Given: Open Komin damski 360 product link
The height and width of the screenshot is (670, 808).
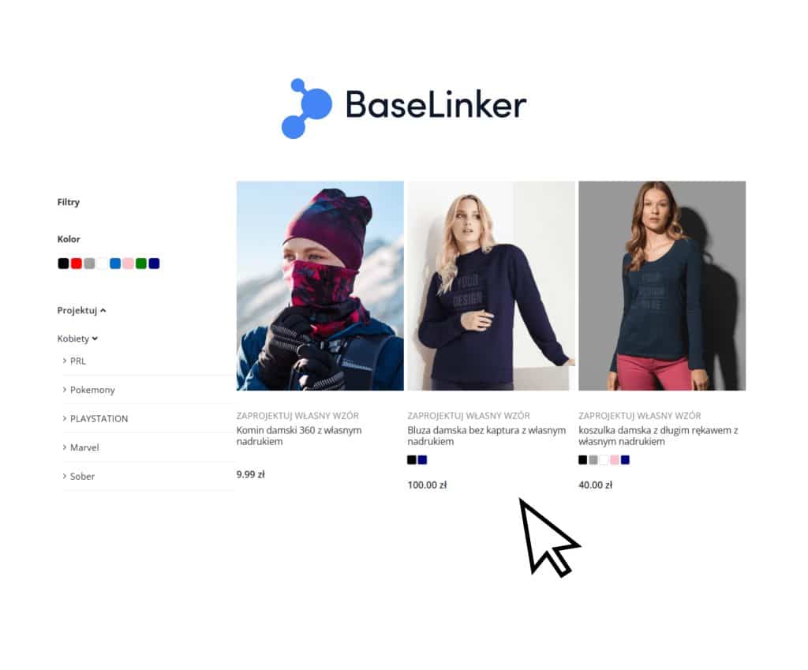Looking at the screenshot, I should click(299, 436).
